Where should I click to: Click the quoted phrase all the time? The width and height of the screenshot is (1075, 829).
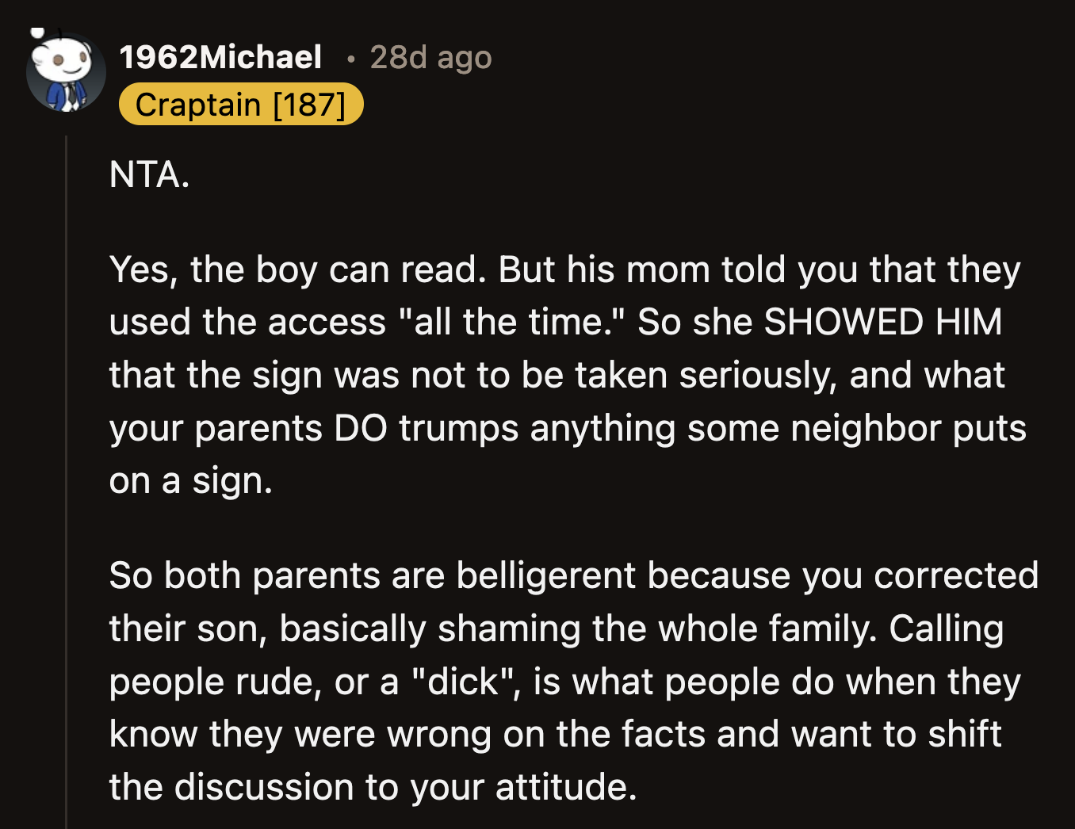(511, 322)
